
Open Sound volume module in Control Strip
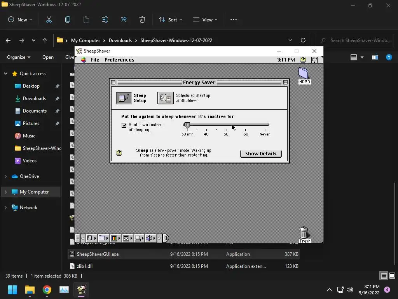coord(150,238)
